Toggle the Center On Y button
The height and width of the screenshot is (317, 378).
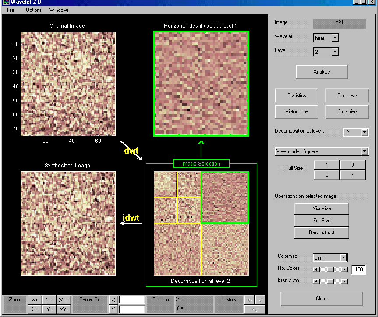(113, 309)
